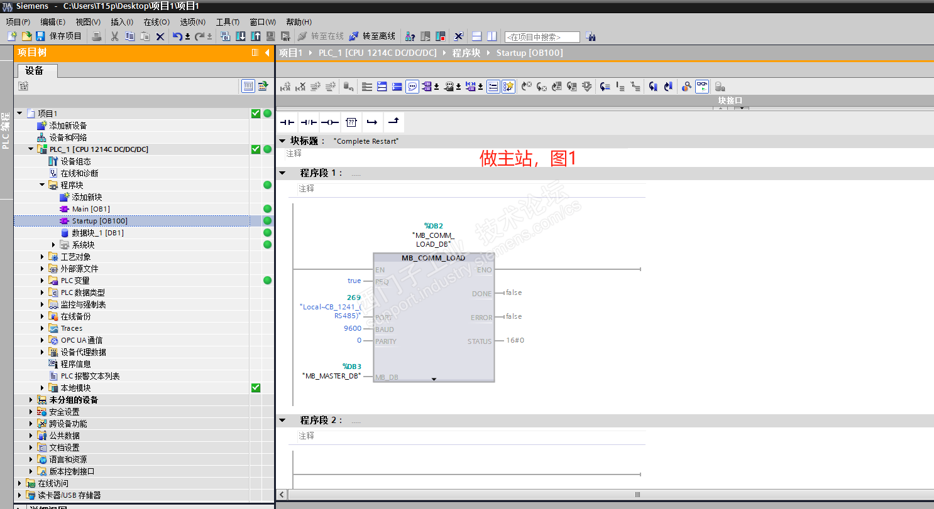Click the split editor vertically icon
This screenshot has height=509, width=934.
pos(492,36)
